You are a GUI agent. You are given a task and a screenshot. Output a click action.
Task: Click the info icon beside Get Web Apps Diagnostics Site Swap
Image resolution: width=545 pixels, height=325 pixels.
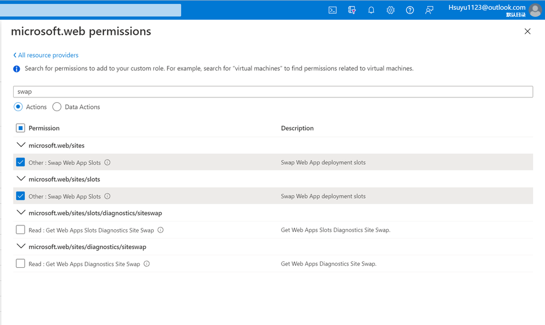pos(147,263)
